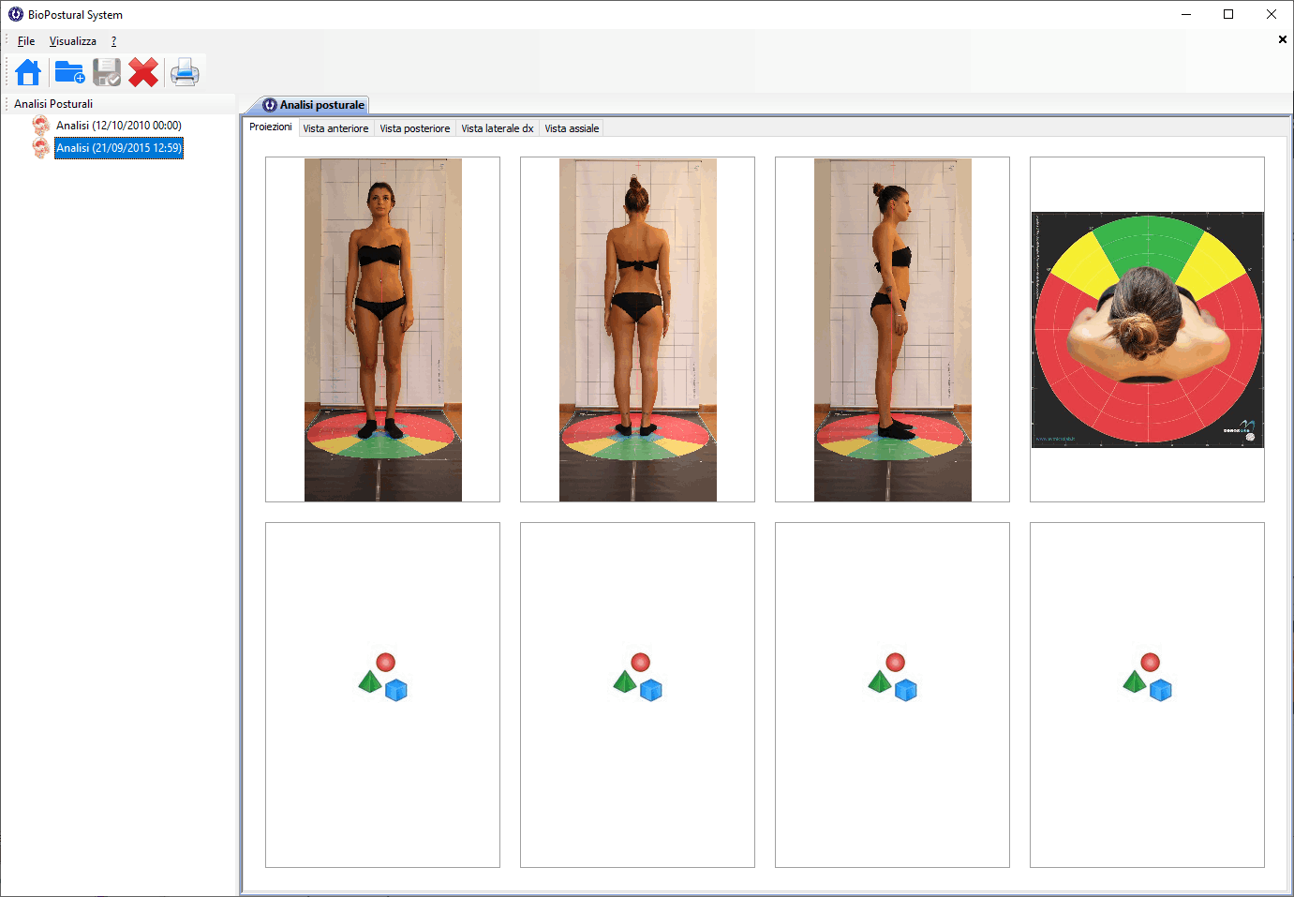Open the Vista laterale dx tab
The height and width of the screenshot is (897, 1294).
(x=497, y=128)
